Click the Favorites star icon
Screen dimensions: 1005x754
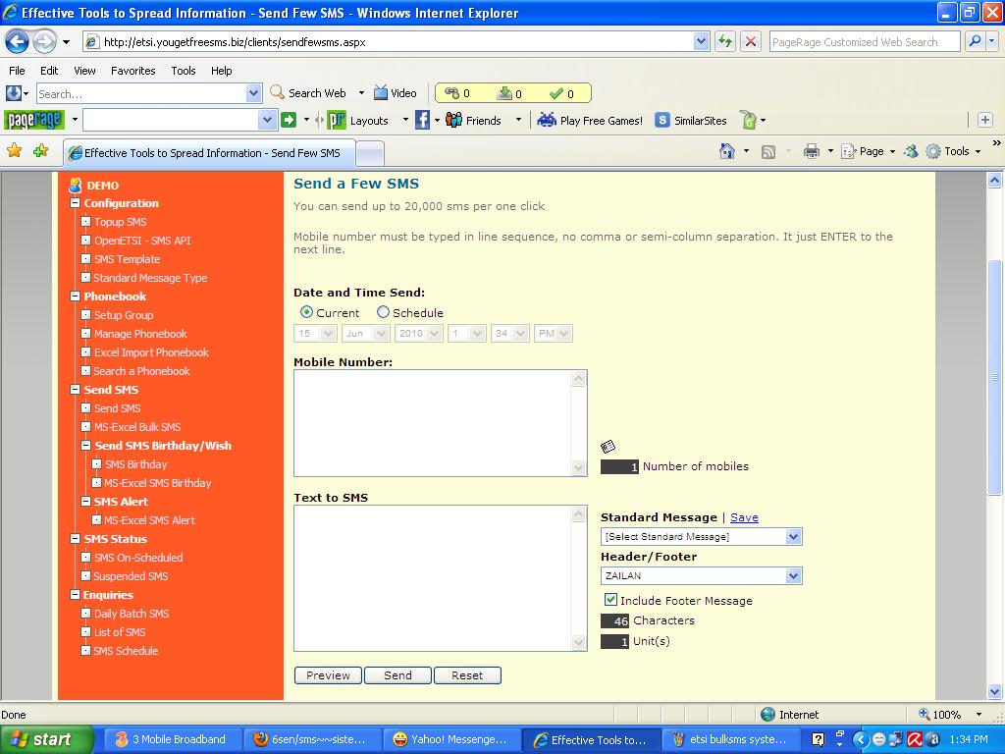(14, 150)
